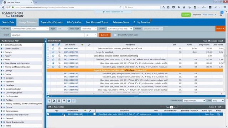This screenshot has height=128, width=228.
Task: Collapse the MasterFormat side panel arrow
Action: (45, 41)
